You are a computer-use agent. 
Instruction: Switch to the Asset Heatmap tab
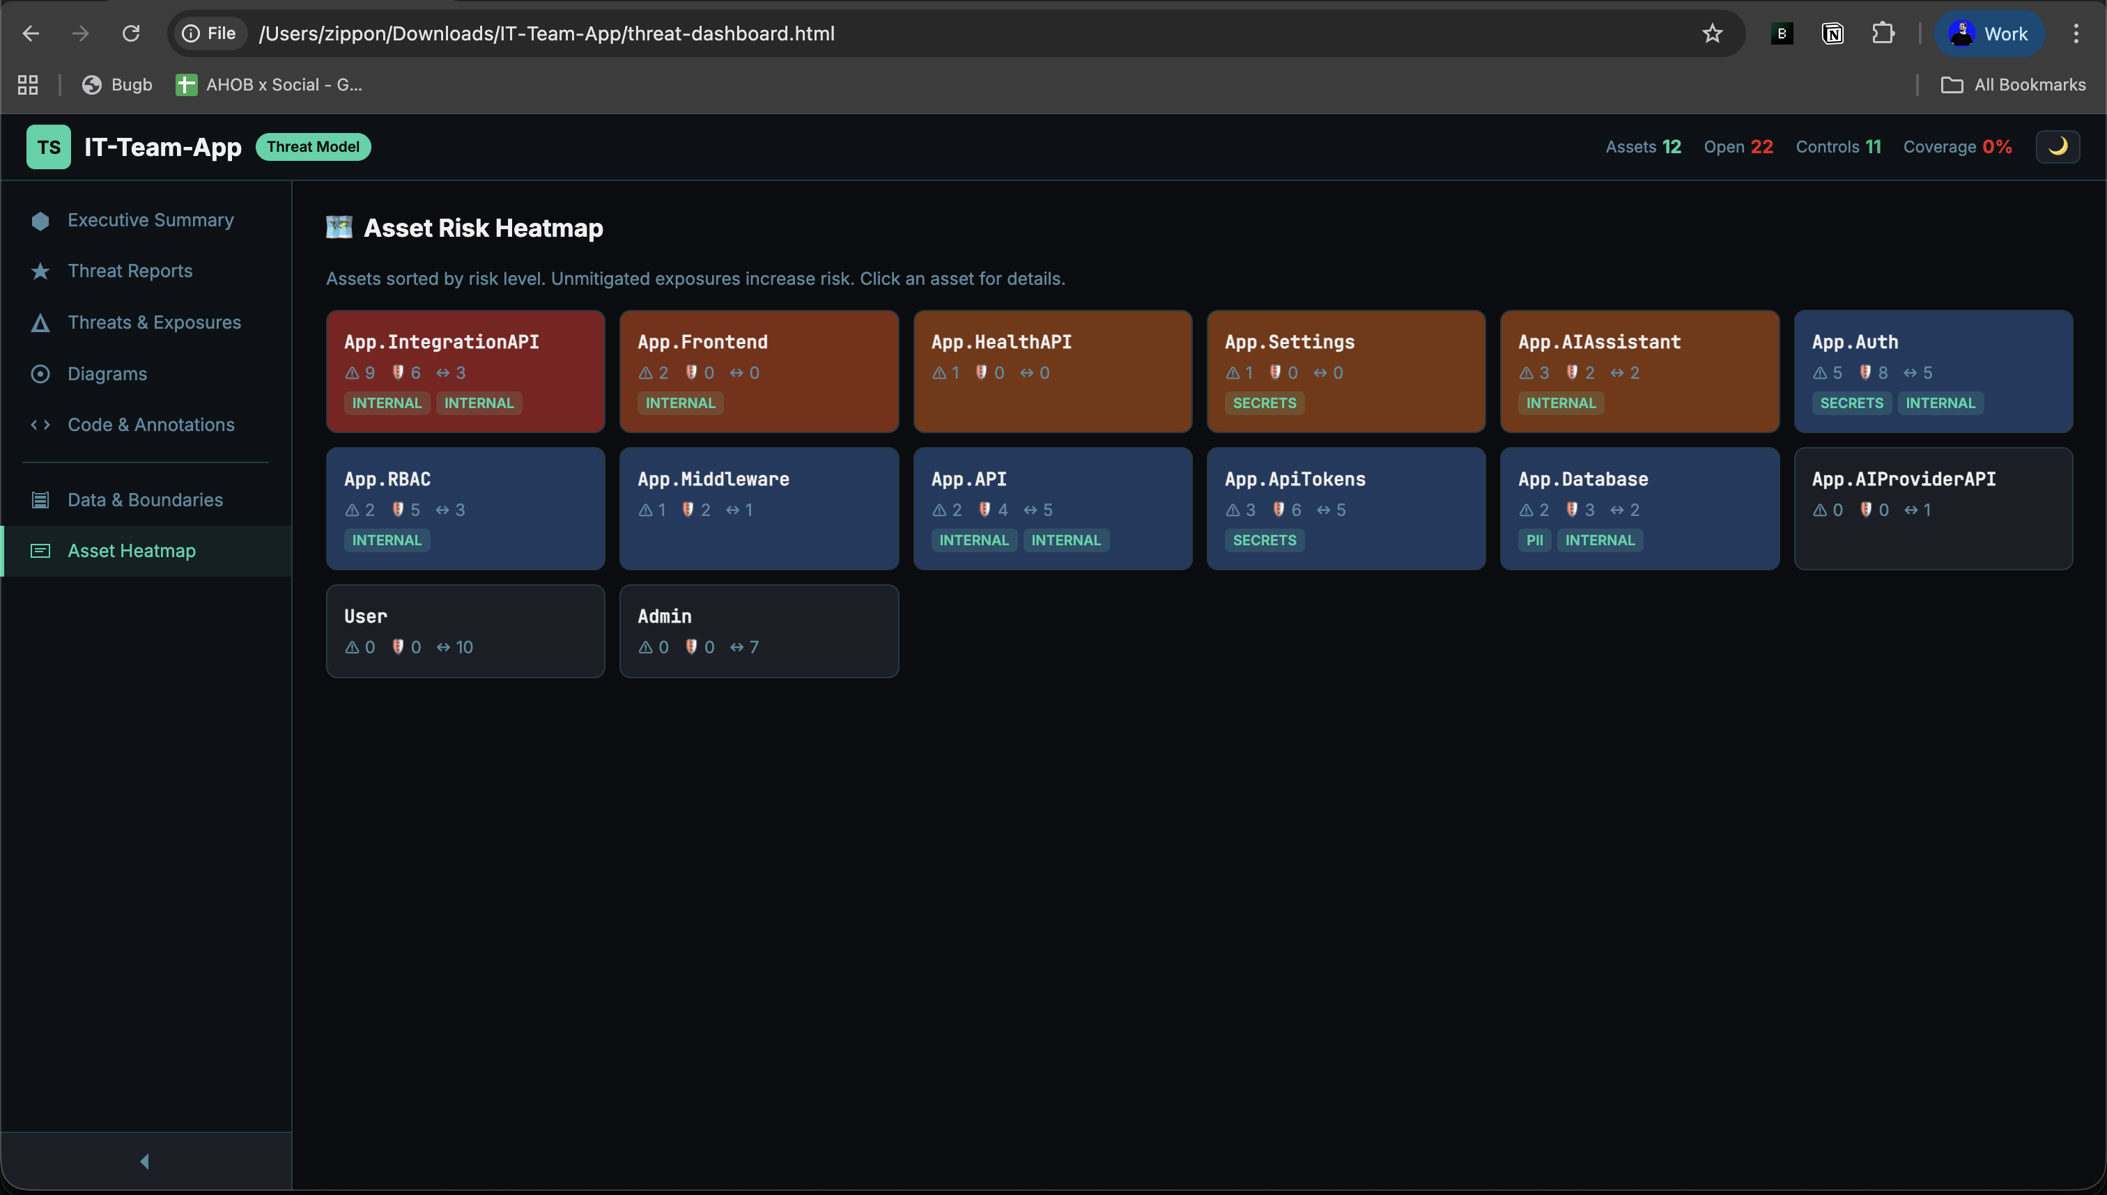(132, 551)
